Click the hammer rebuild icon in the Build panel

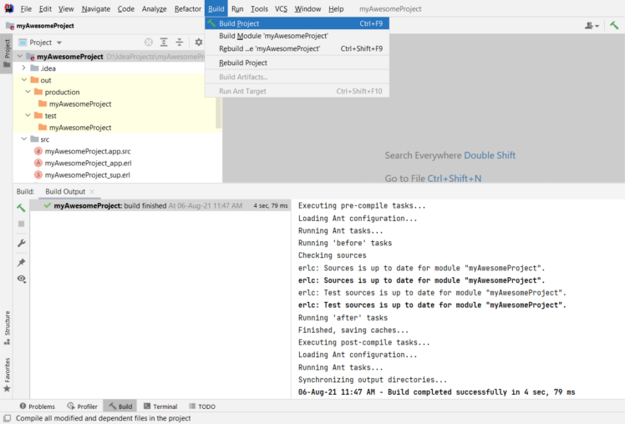point(21,207)
